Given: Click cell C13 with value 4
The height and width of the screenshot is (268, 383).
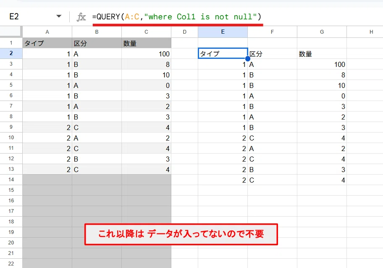Looking at the screenshot, I should click(146, 170).
